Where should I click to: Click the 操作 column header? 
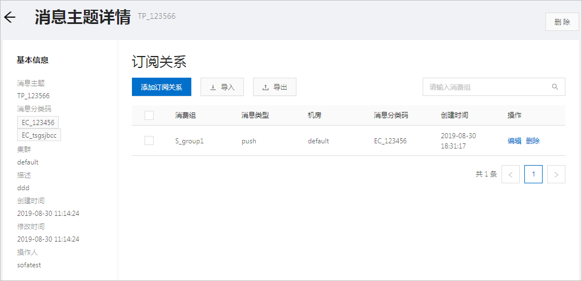(x=514, y=115)
